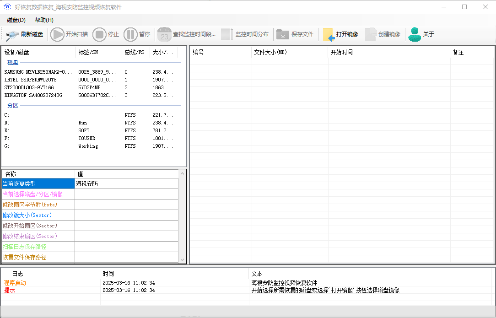The height and width of the screenshot is (318, 496).
Task: Start scanning with the 开始扫描 play icon
Action: [57, 34]
